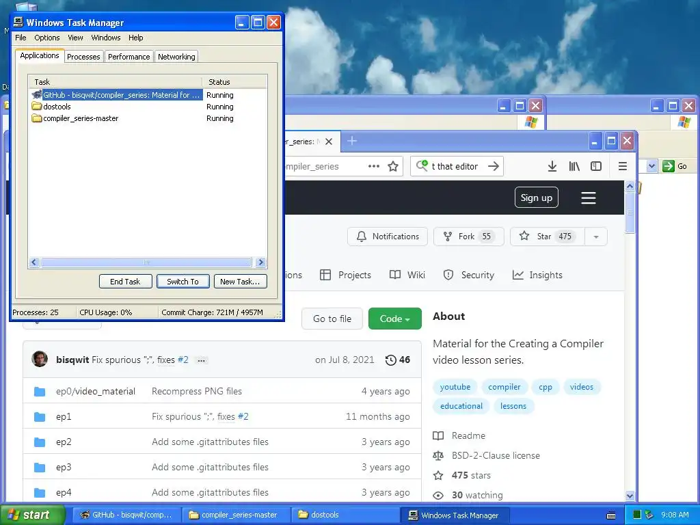The image size is (700, 525).
Task: Click the Go to file button
Action: pyautogui.click(x=332, y=319)
